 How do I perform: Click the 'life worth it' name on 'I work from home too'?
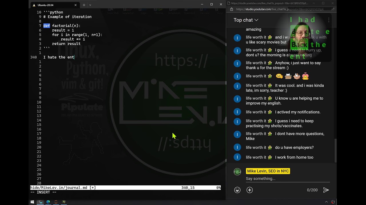[x=256, y=157]
